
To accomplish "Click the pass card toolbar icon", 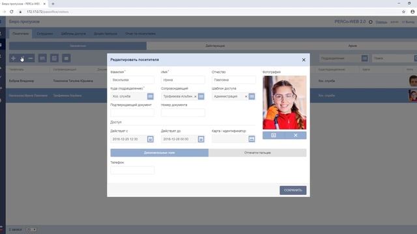I will pos(42,58).
